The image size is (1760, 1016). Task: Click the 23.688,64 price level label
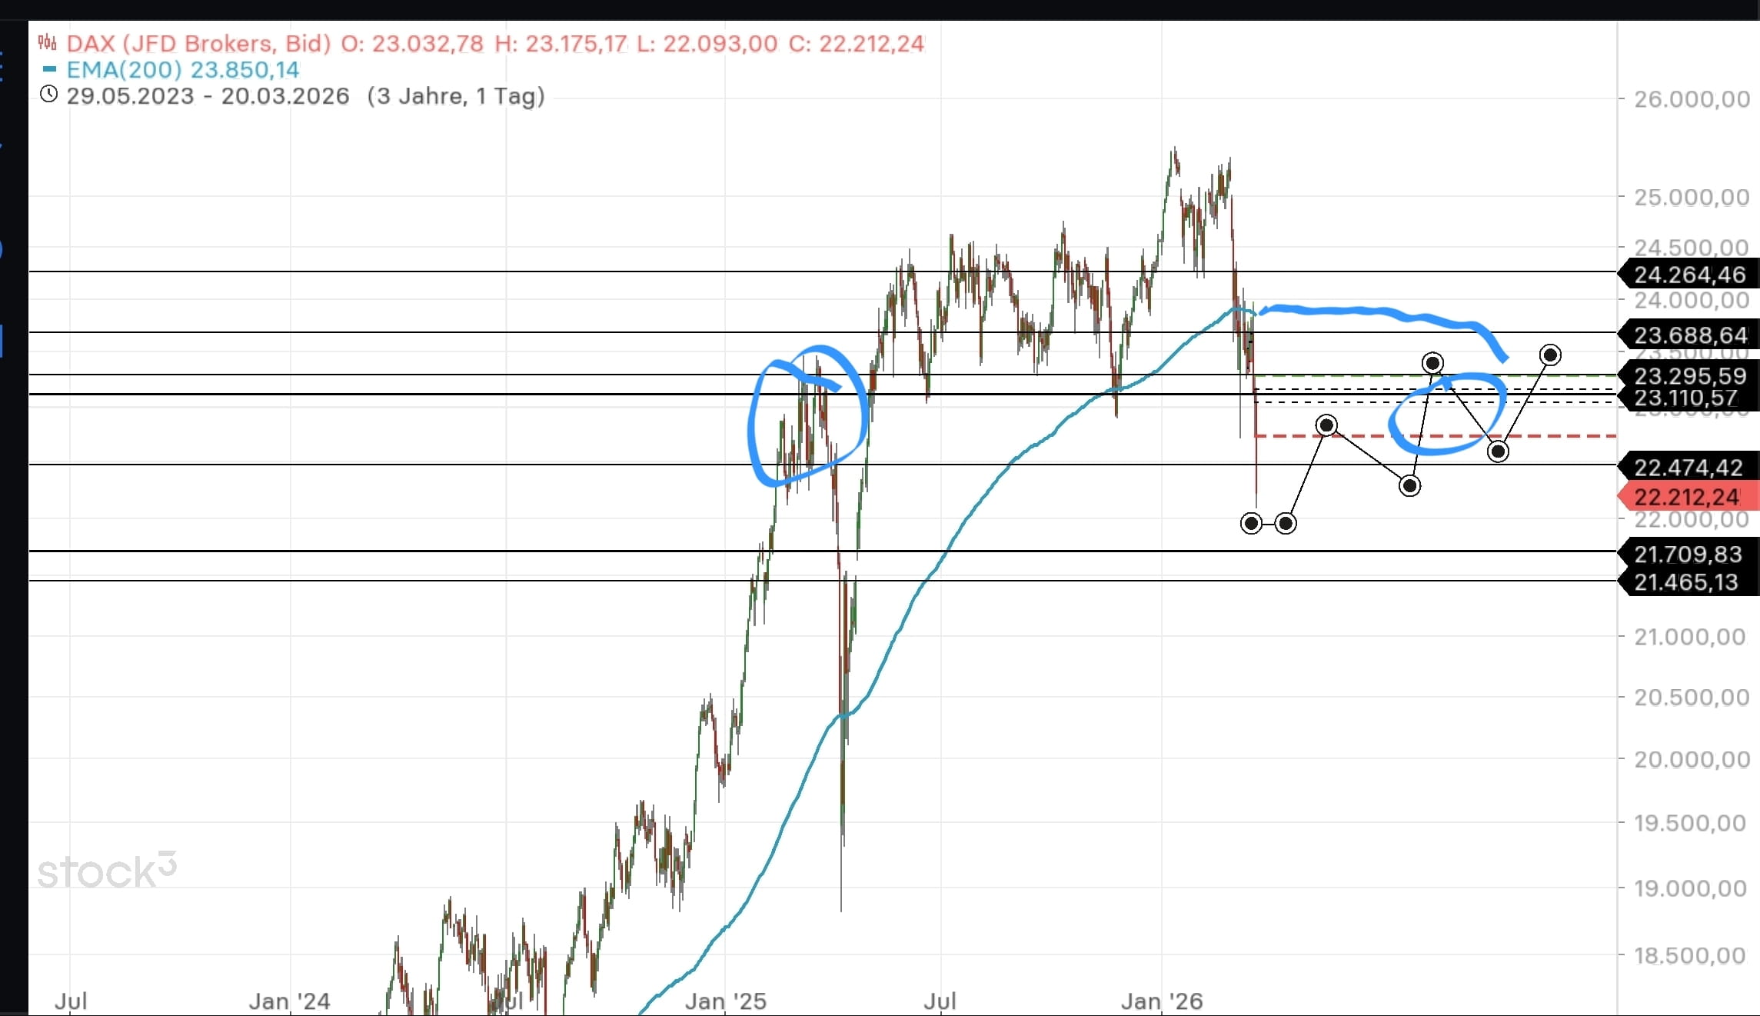pos(1688,335)
